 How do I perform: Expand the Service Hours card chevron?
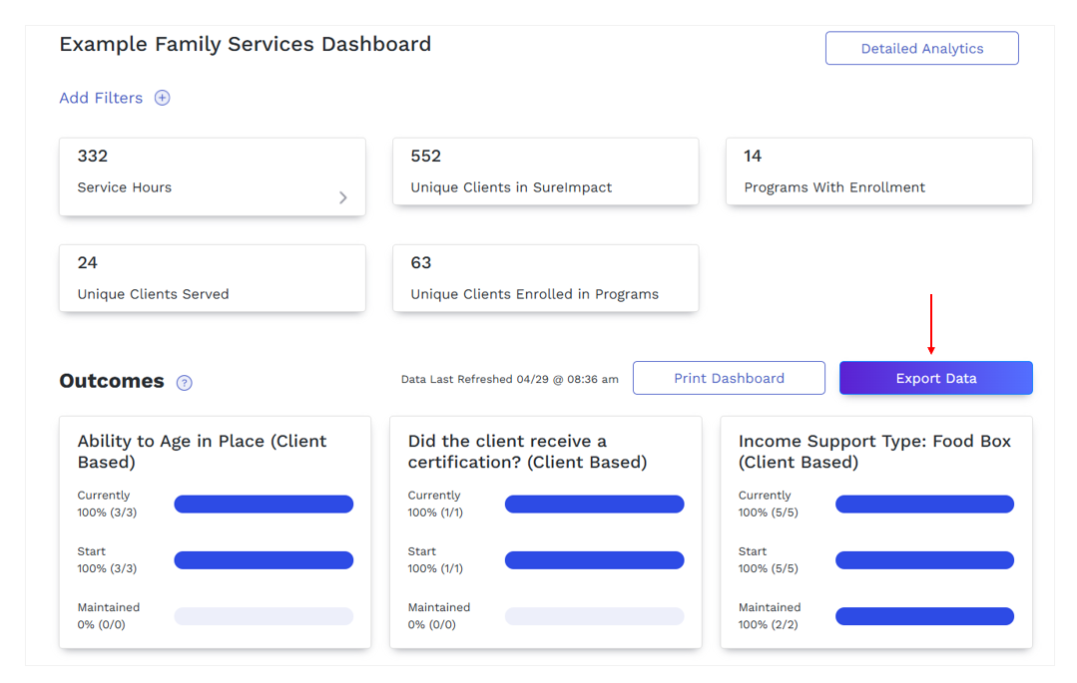coord(342,197)
